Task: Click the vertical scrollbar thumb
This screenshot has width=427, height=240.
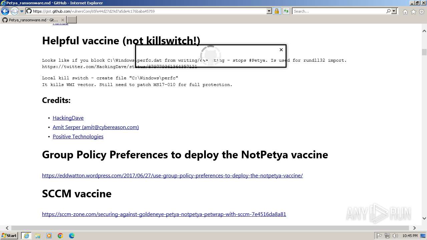Action: pos(424,52)
